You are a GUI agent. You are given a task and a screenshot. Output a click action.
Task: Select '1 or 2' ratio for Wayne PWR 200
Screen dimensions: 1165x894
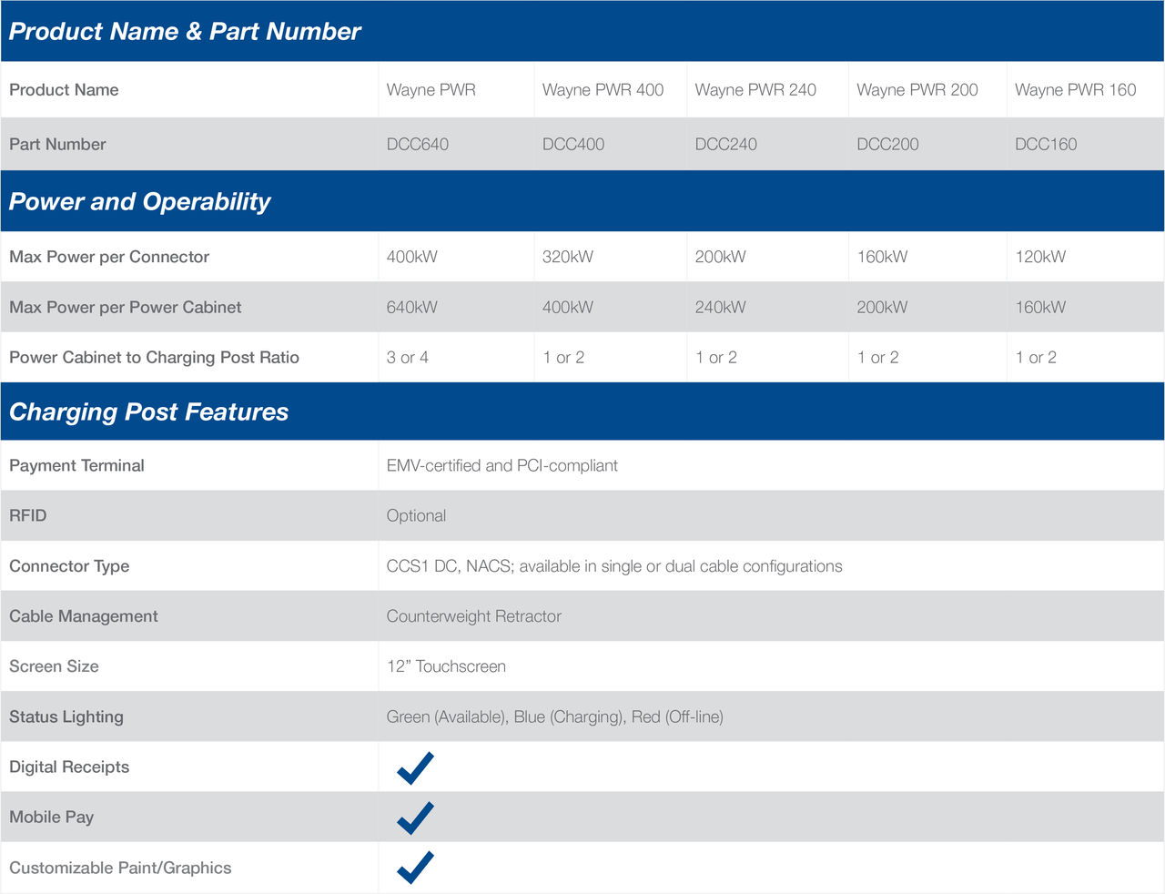click(877, 357)
